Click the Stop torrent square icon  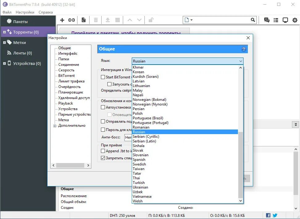(118, 20)
